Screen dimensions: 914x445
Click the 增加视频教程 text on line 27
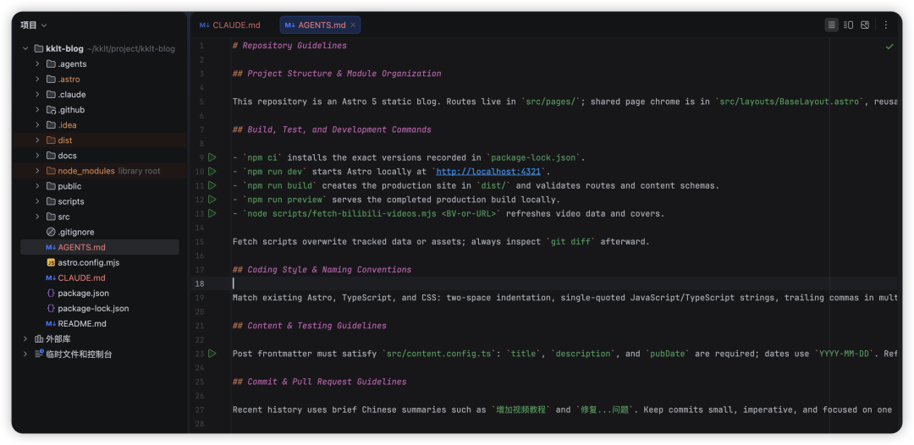pyautogui.click(x=520, y=409)
